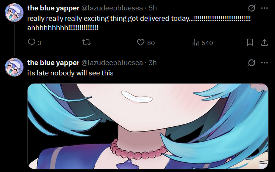Share the first tweet
Viewport: 275px width, 172px height.
(264, 42)
